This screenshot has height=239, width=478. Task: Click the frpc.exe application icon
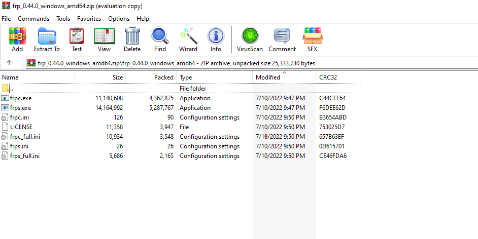click(x=5, y=98)
